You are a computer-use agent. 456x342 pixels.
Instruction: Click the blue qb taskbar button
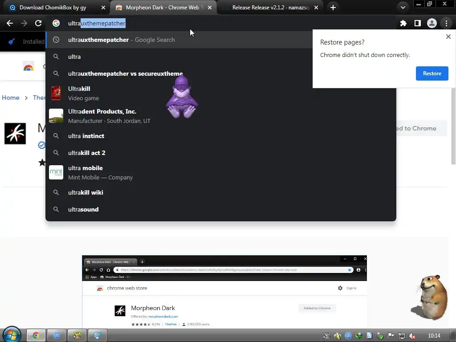tap(57, 335)
